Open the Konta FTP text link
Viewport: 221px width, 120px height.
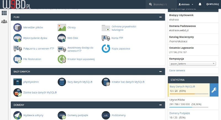117,38
